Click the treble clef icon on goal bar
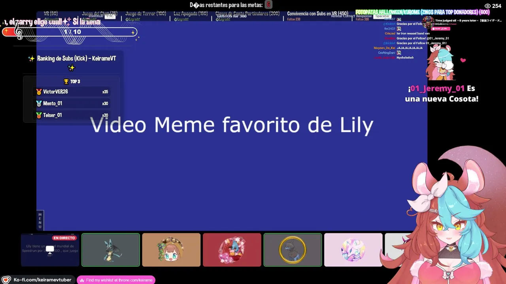Image resolution: width=506 pixels, height=284 pixels. [x=18, y=30]
